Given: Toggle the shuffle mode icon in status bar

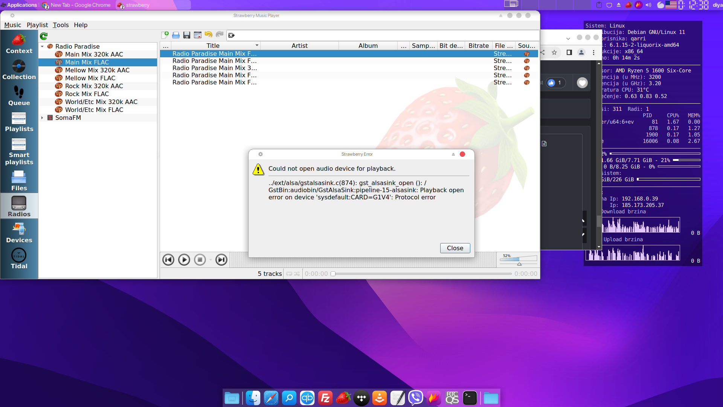Looking at the screenshot, I should [x=297, y=274].
